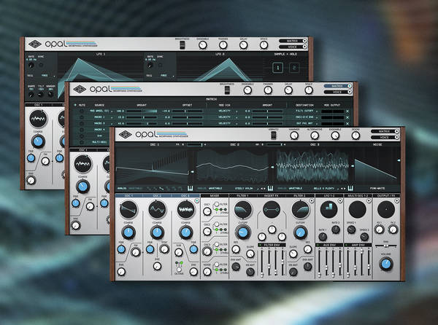Toggle the Amp Env enable LED
438x325 pixels.
(x=346, y=245)
